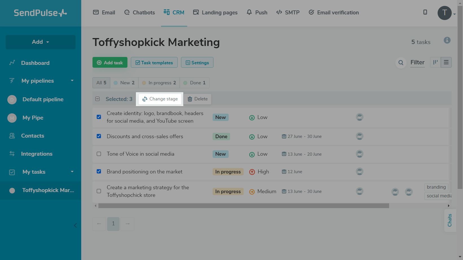The height and width of the screenshot is (260, 463).
Task: Click the social media tag
Action: [x=438, y=196]
